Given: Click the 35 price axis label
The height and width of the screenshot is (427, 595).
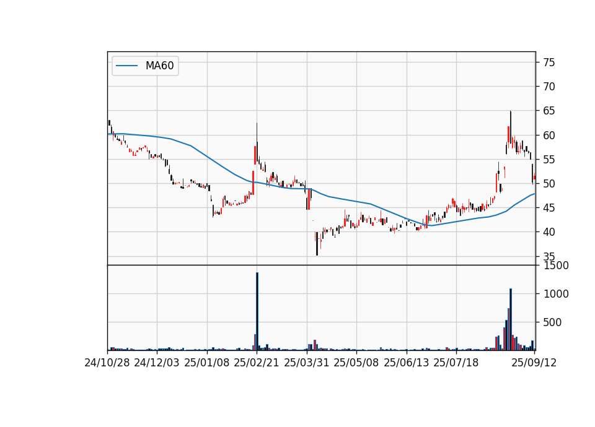Looking at the screenshot, I should (549, 256).
